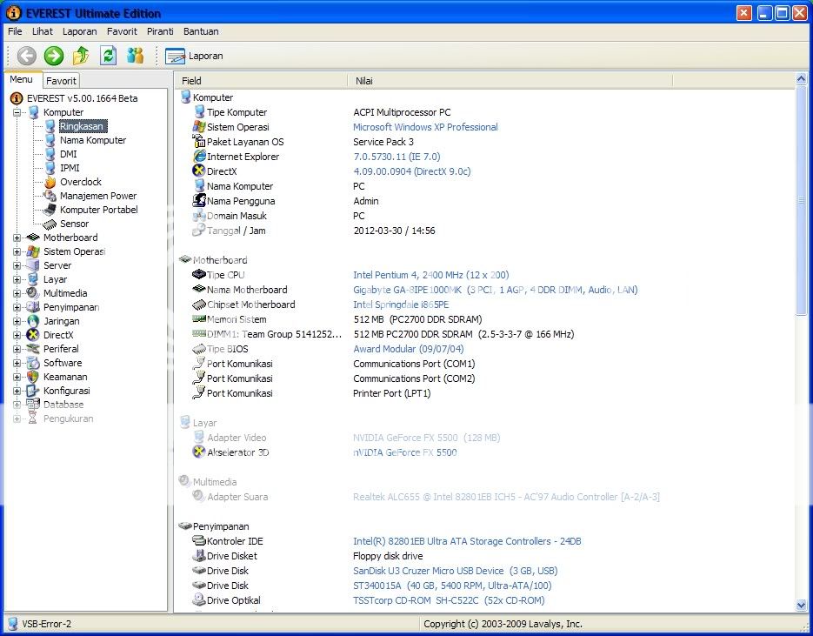Open the Intel Pentium 4, 2400 MHz link
The width and height of the screenshot is (813, 636).
[431, 274]
